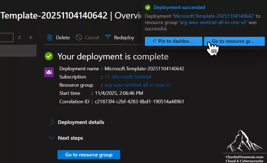
Task: Open the resource group link in the notification text
Action: [x=213, y=22]
